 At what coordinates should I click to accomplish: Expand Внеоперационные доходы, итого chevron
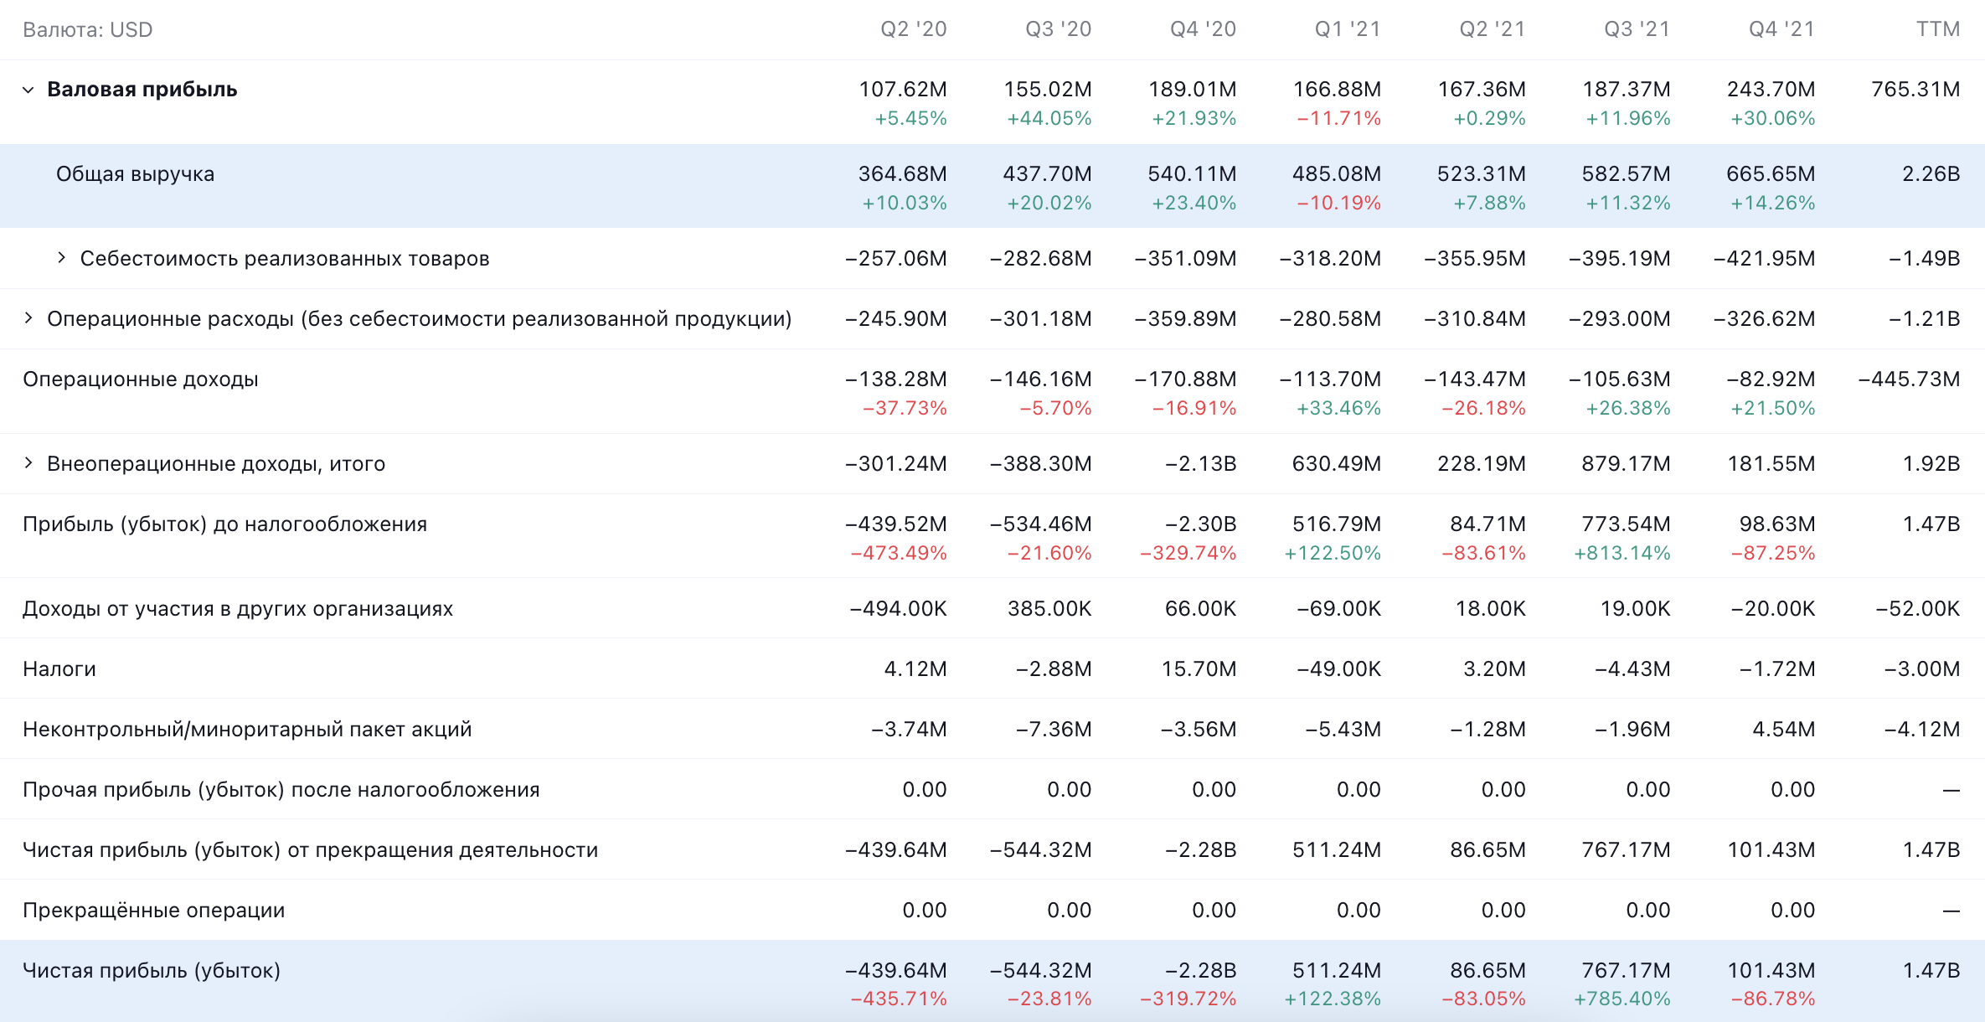(28, 462)
